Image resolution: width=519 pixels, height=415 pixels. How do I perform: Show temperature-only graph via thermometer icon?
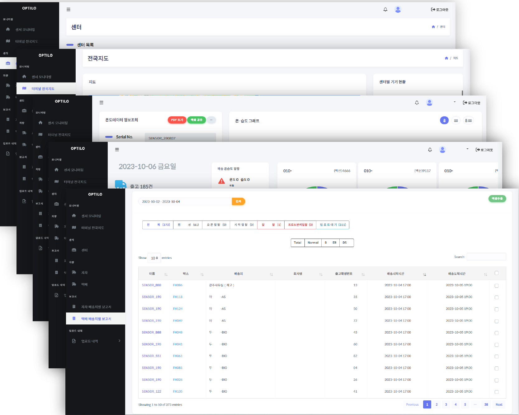tap(444, 120)
